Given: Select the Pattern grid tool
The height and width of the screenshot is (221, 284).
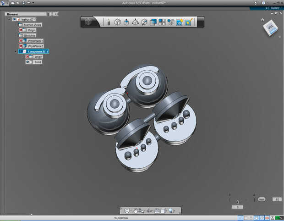Looking at the screenshot, I should click(162, 22).
